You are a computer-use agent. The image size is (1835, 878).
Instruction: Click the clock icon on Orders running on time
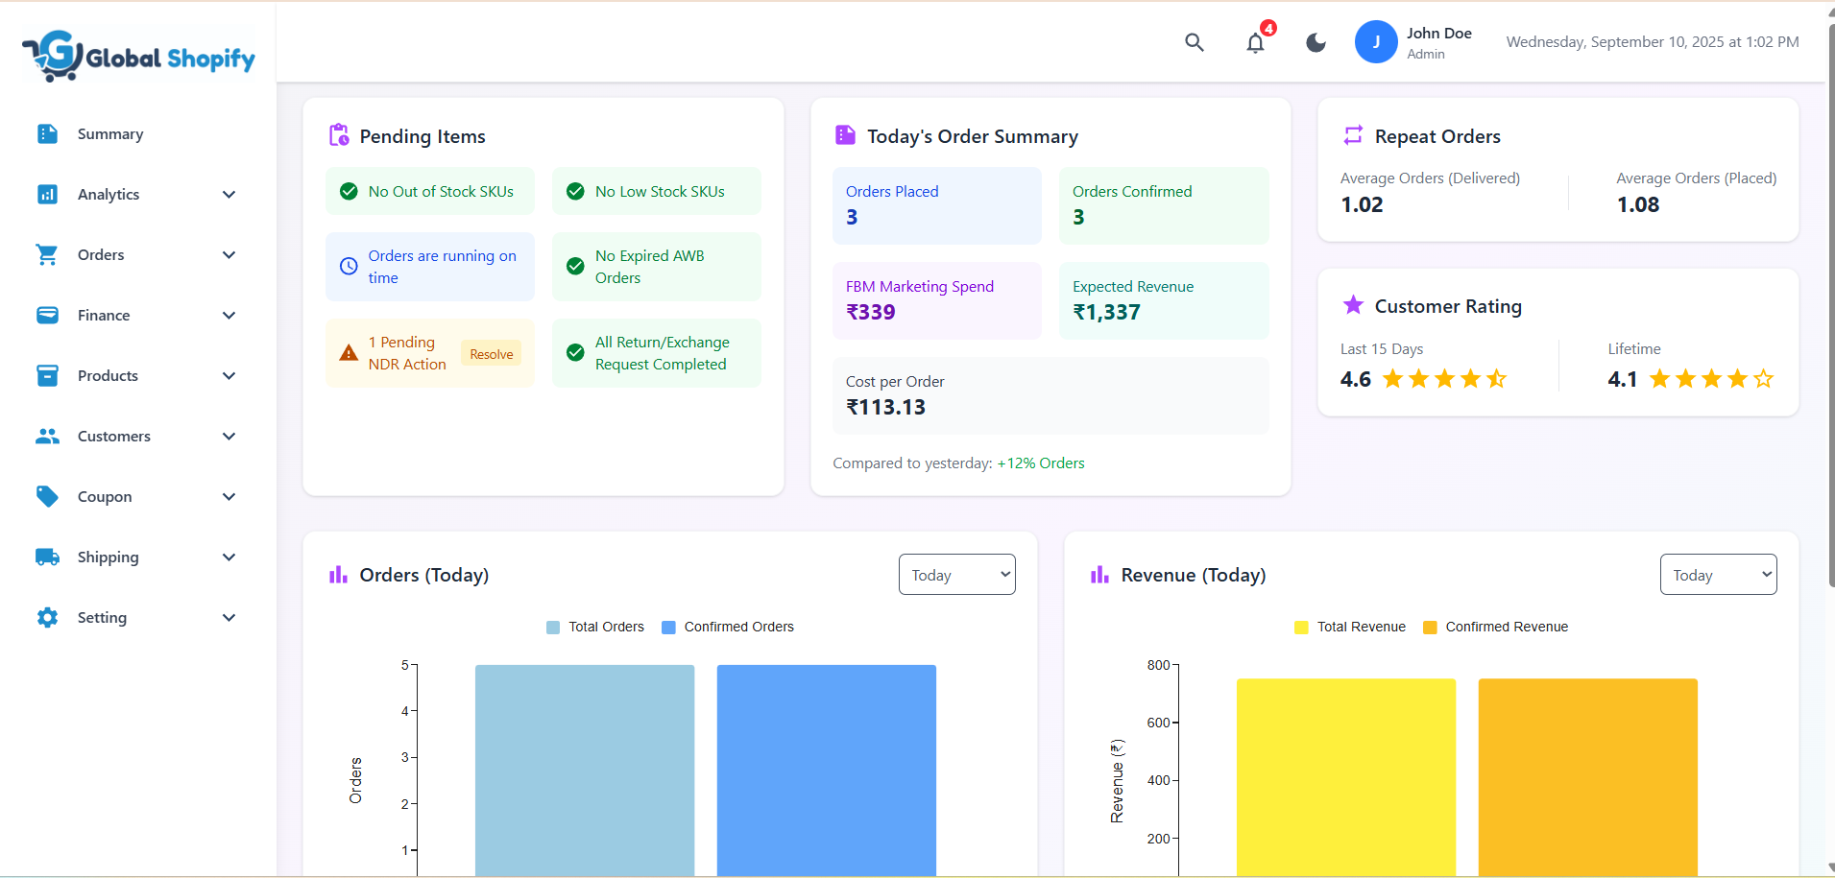349,267
